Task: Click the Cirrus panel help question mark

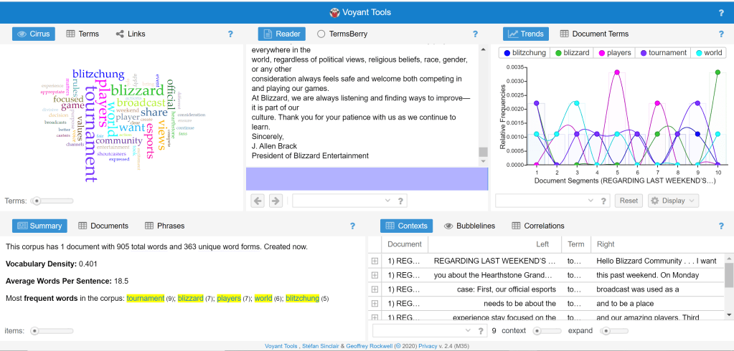Action: (x=230, y=34)
